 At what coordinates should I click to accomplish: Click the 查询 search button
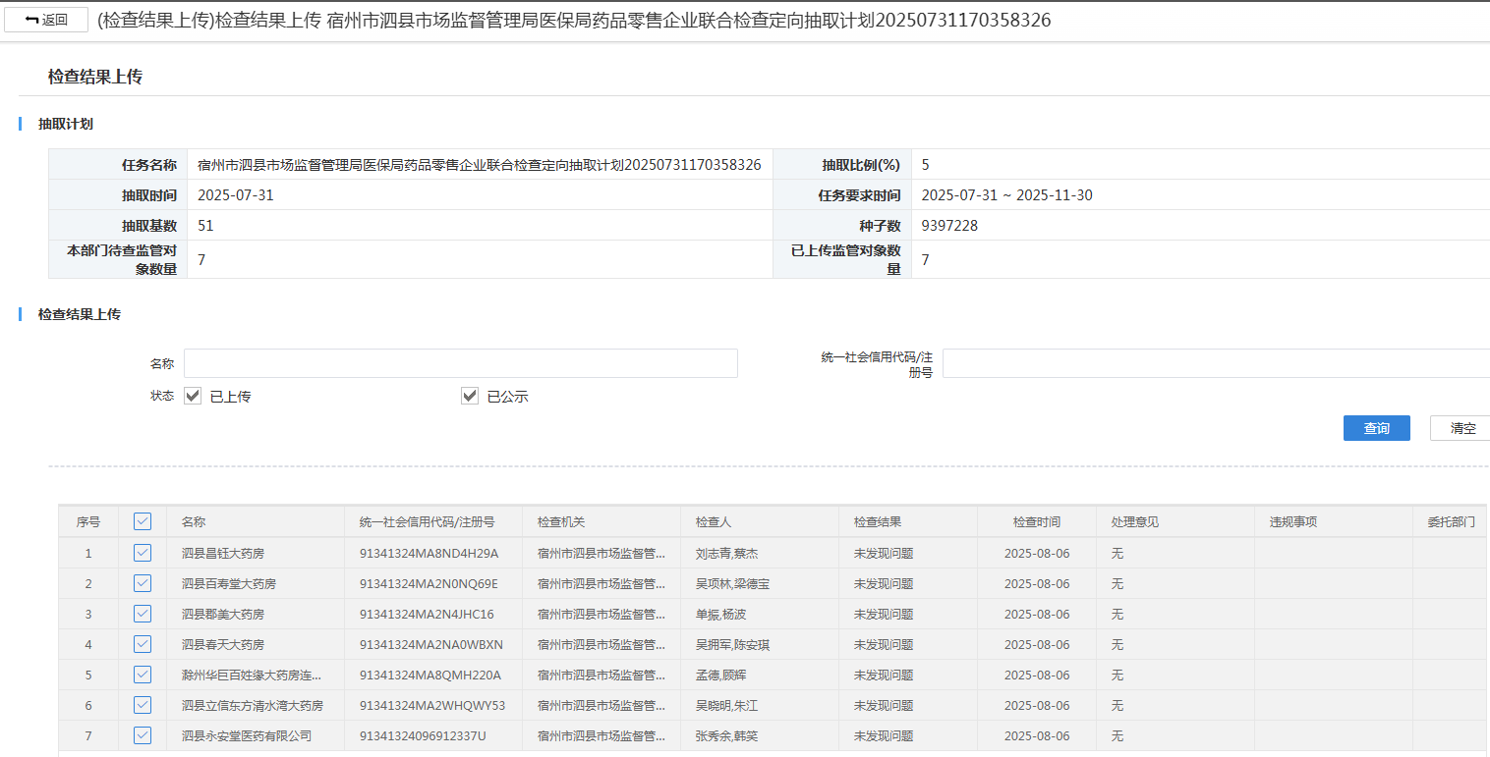click(1376, 428)
